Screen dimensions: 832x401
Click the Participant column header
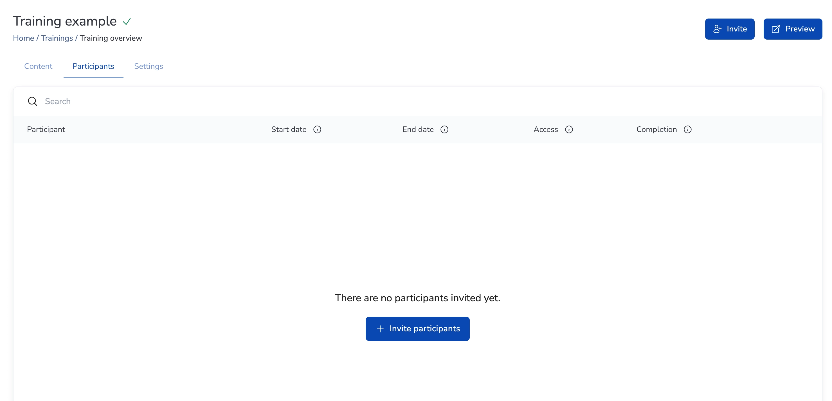46,129
